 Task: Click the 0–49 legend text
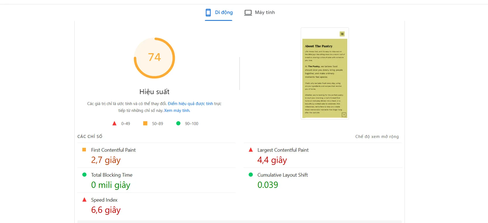point(126,124)
